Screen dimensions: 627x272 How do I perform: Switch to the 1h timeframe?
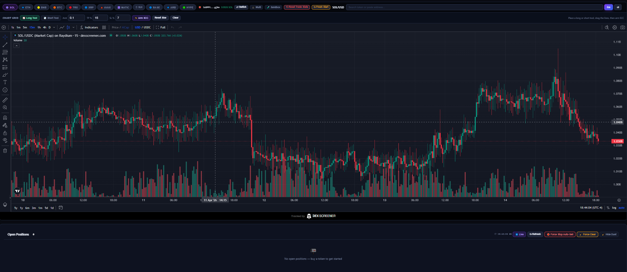[x=39, y=27]
